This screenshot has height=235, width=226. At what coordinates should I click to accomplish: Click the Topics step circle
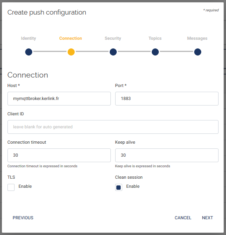point(155,52)
